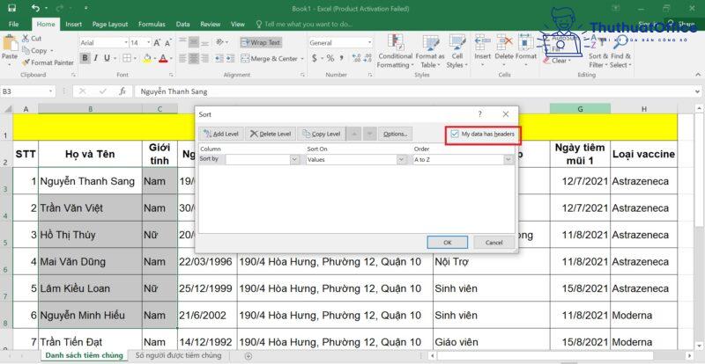Click Delete Level in Sort dialog
The height and width of the screenshot is (364, 705).
pyautogui.click(x=271, y=134)
